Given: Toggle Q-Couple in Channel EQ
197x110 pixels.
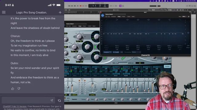Looking at the screenshot, I should tap(116, 52).
